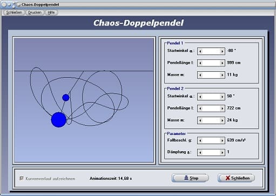Click the Pendel 2 group label
Image resolution: width=276 pixels, height=196 pixels.
pyautogui.click(x=175, y=89)
